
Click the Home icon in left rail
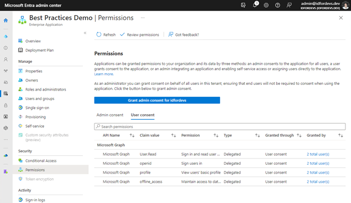[x=6, y=20]
